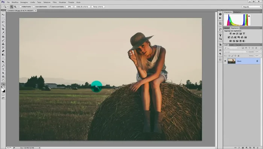Select the Rectangle shape tool

[3, 77]
